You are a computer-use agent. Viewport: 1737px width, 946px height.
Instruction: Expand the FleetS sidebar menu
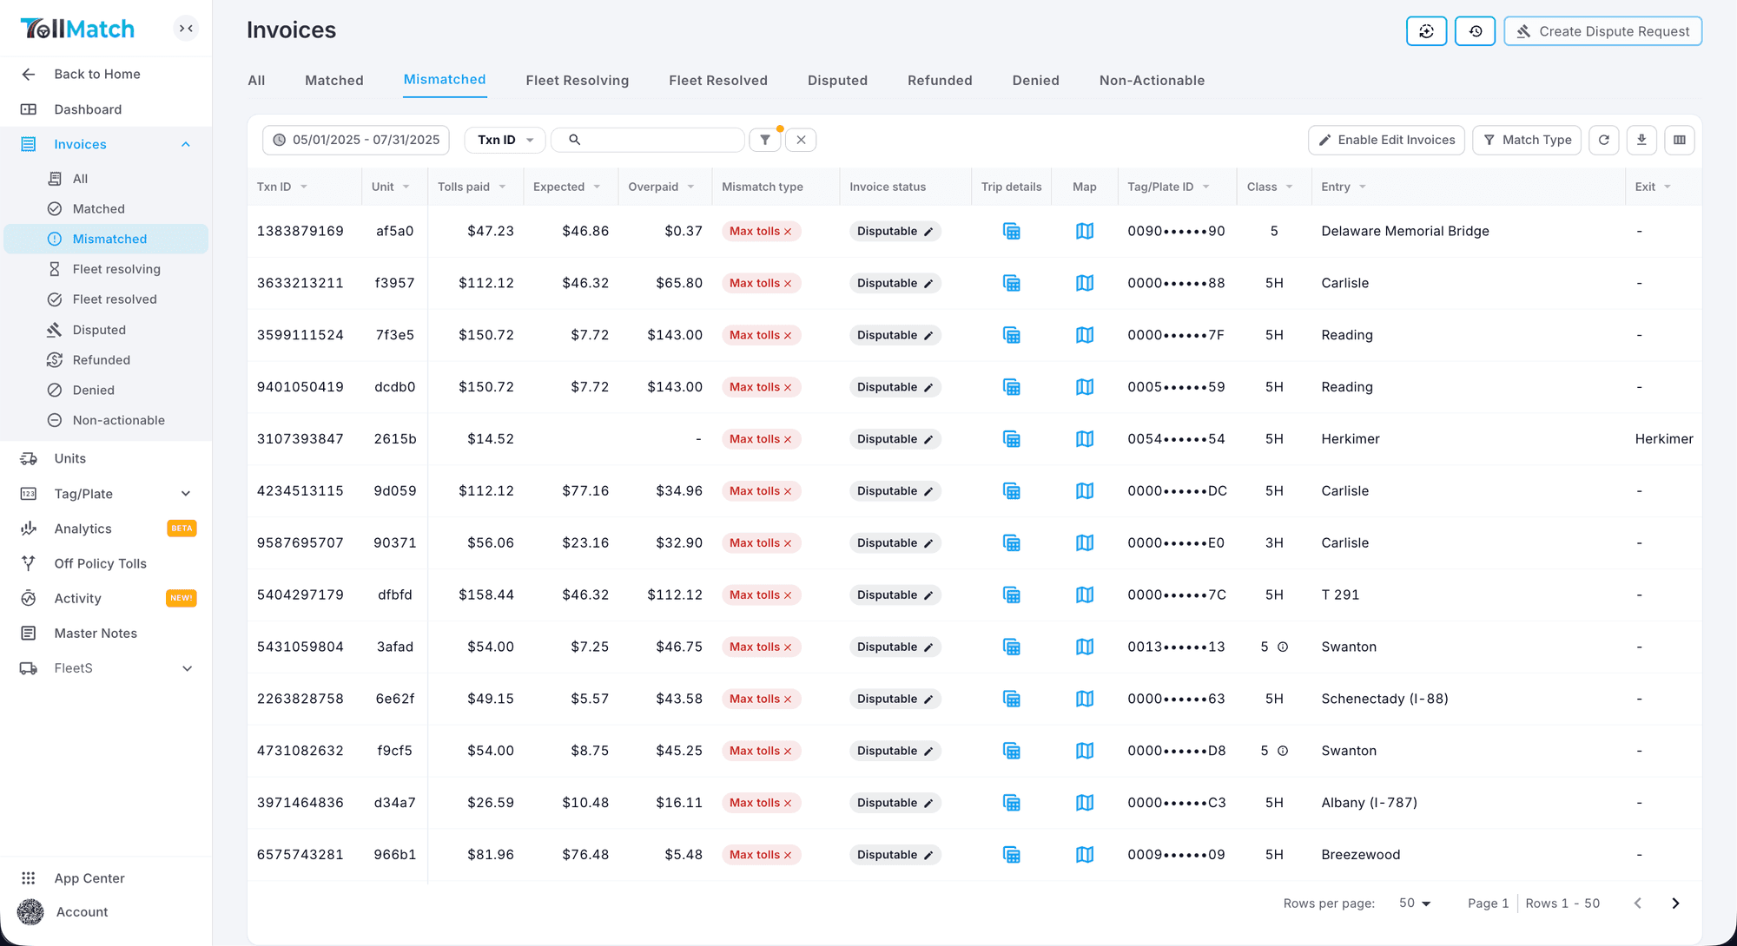click(187, 668)
